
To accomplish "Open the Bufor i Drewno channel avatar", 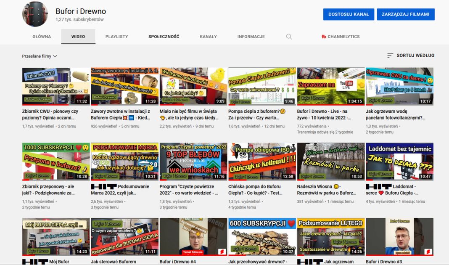I will [x=35, y=14].
